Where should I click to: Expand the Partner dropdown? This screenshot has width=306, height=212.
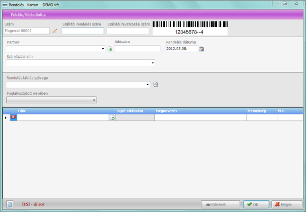tap(103, 49)
